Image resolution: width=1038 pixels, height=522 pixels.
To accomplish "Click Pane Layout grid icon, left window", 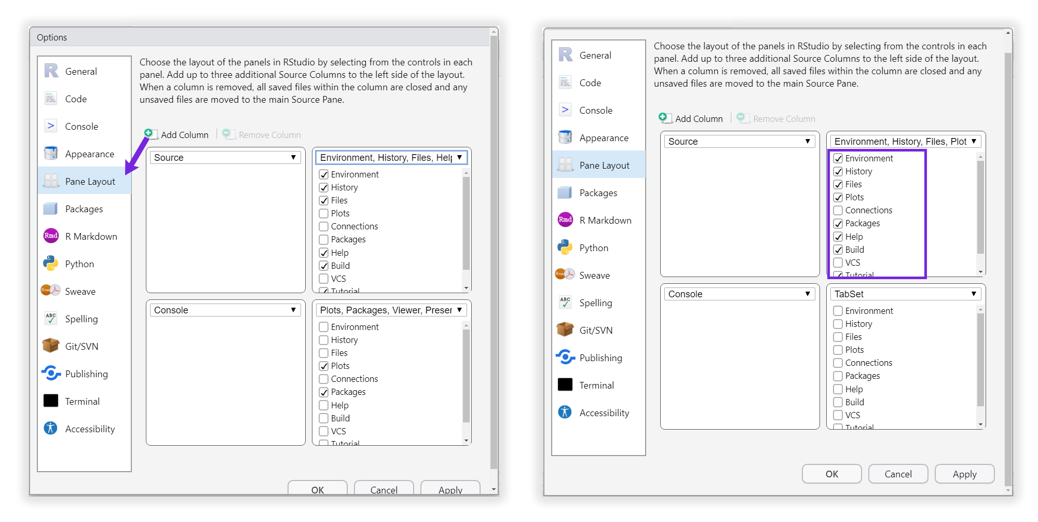I will pos(51,181).
